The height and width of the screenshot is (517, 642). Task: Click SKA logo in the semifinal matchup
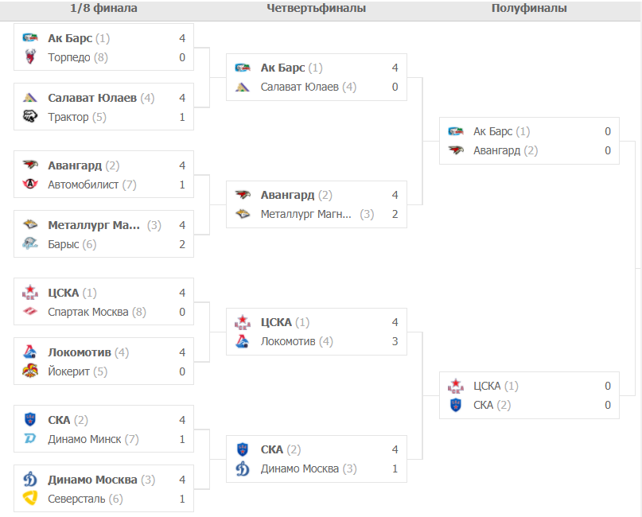click(x=456, y=405)
